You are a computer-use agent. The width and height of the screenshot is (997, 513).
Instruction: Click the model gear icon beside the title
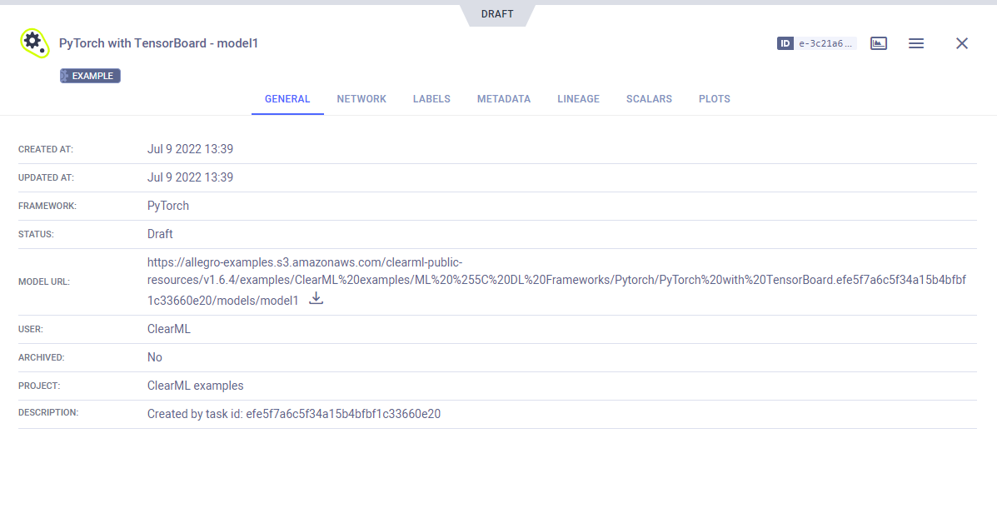34,42
